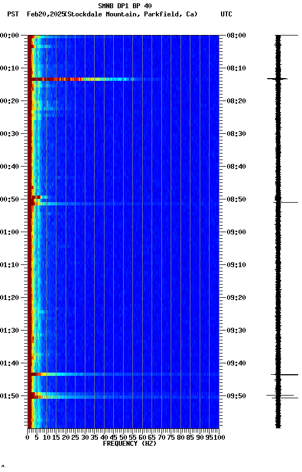The width and height of the screenshot is (302, 472).
Task: Click the 08:00 UTC time label
Action: click(236, 36)
